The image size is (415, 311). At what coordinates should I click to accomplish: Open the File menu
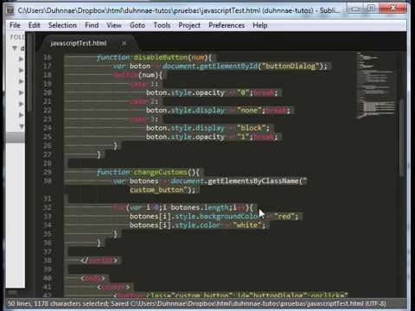(15, 25)
